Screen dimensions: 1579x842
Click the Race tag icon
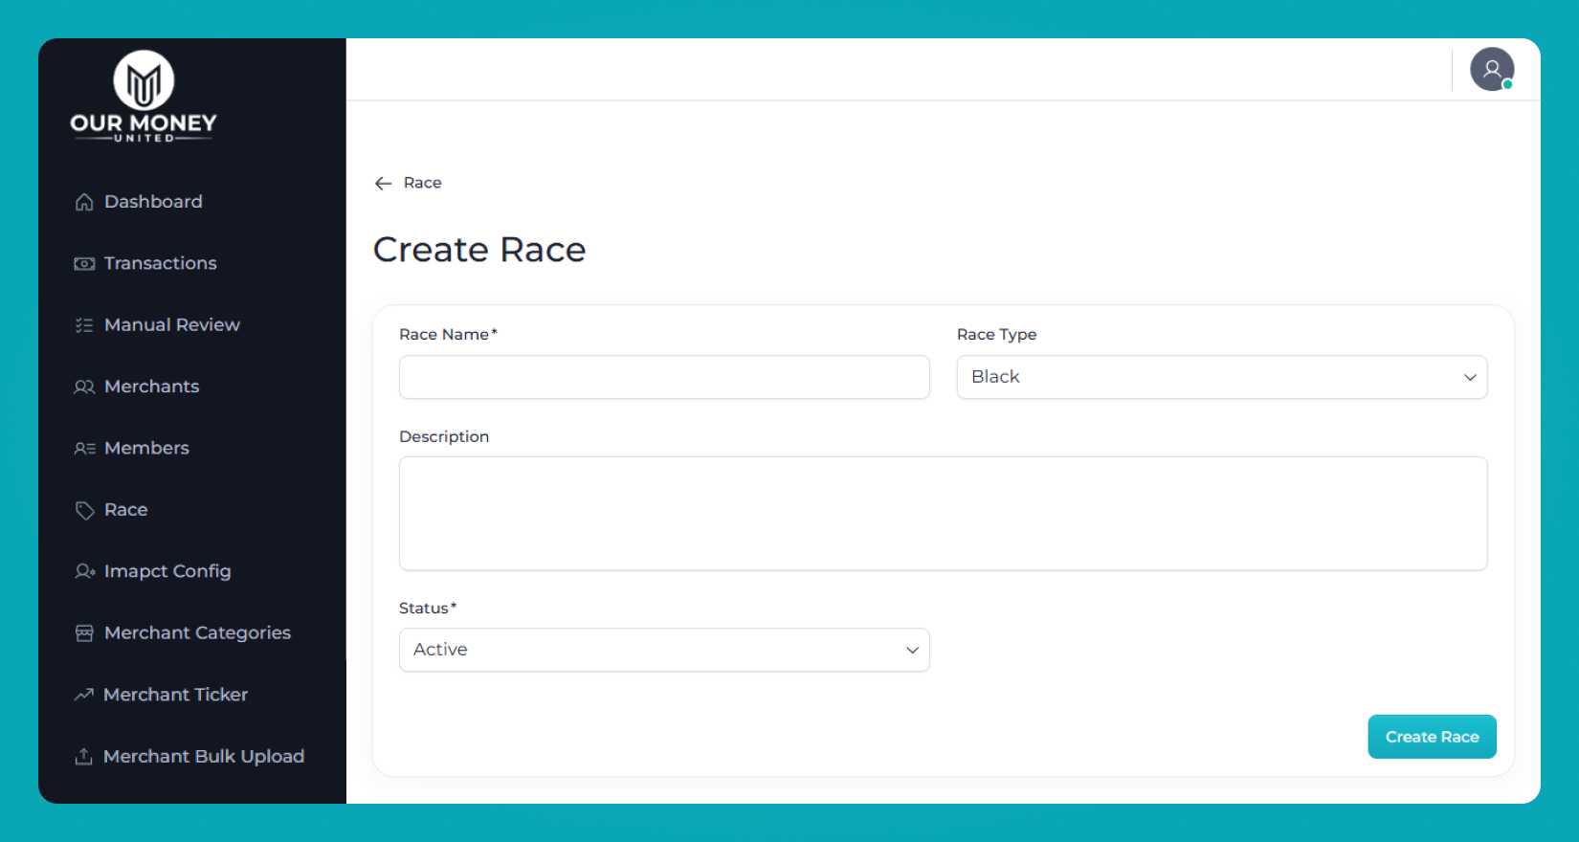click(84, 510)
